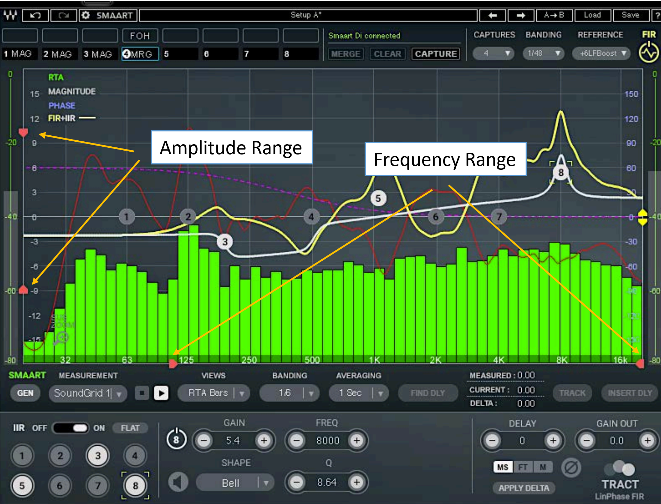Select MS channel mode

[x=503, y=467]
